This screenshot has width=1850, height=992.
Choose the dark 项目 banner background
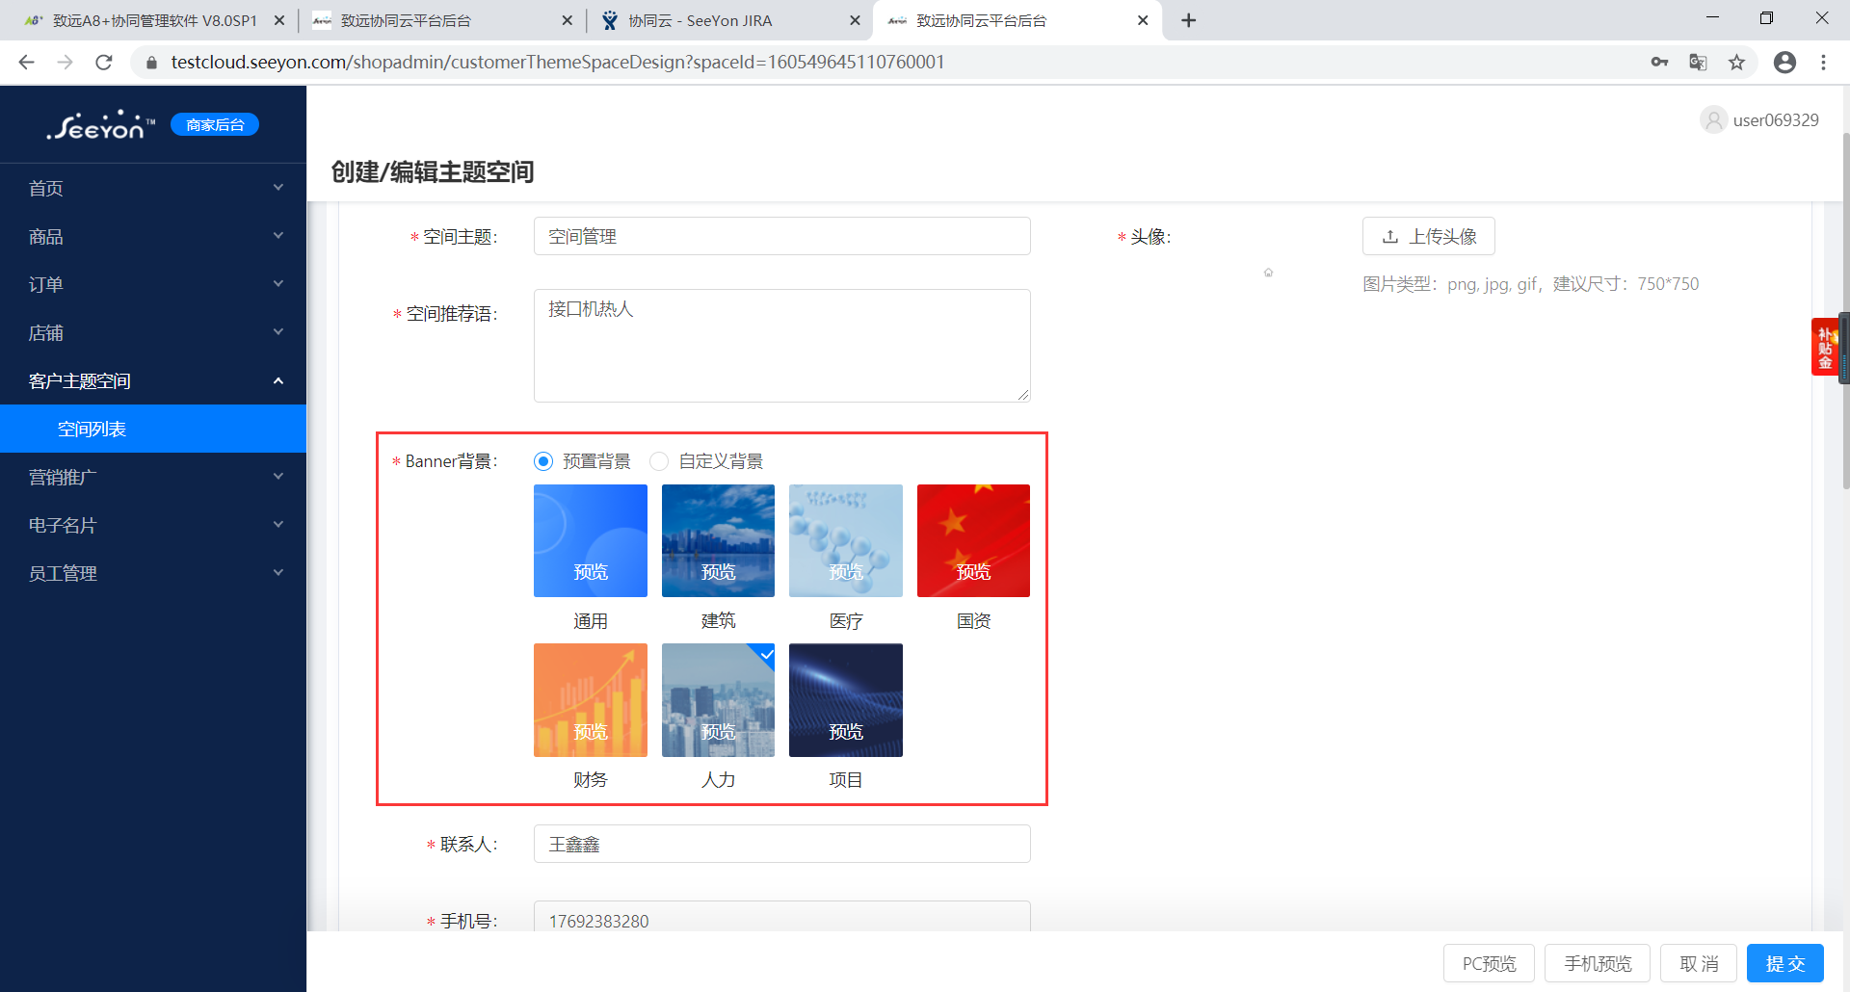tap(846, 700)
